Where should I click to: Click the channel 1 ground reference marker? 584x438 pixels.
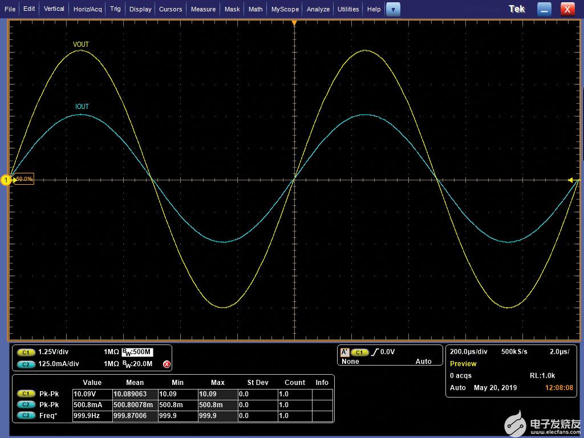[6, 180]
